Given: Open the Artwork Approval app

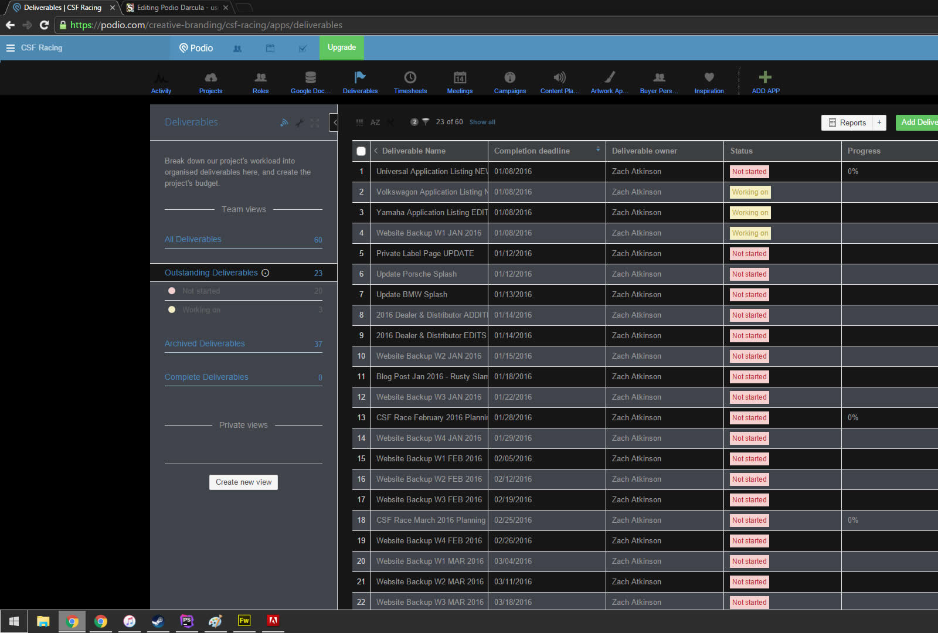Looking at the screenshot, I should pyautogui.click(x=610, y=82).
